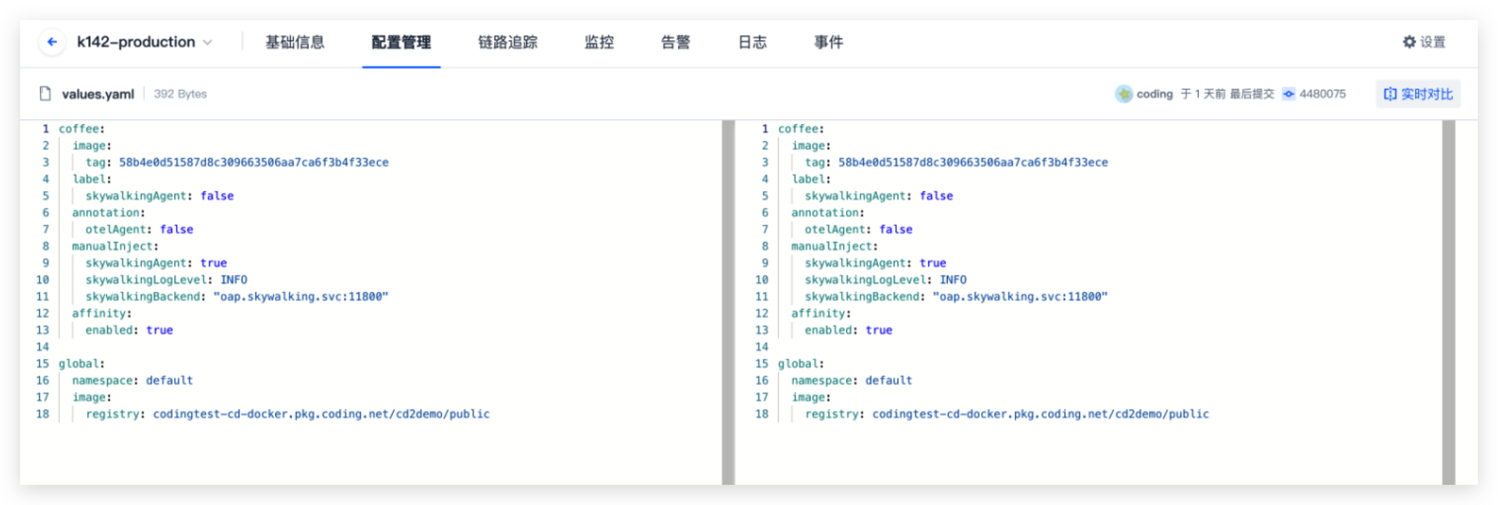Click right pane skywalkingBackend oap address
Image resolution: width=1498 pixels, height=505 pixels.
[1020, 296]
